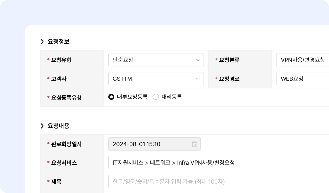The image size is (329, 193).
Task: Click the 요청서비스 service path field
Action: click(216, 163)
